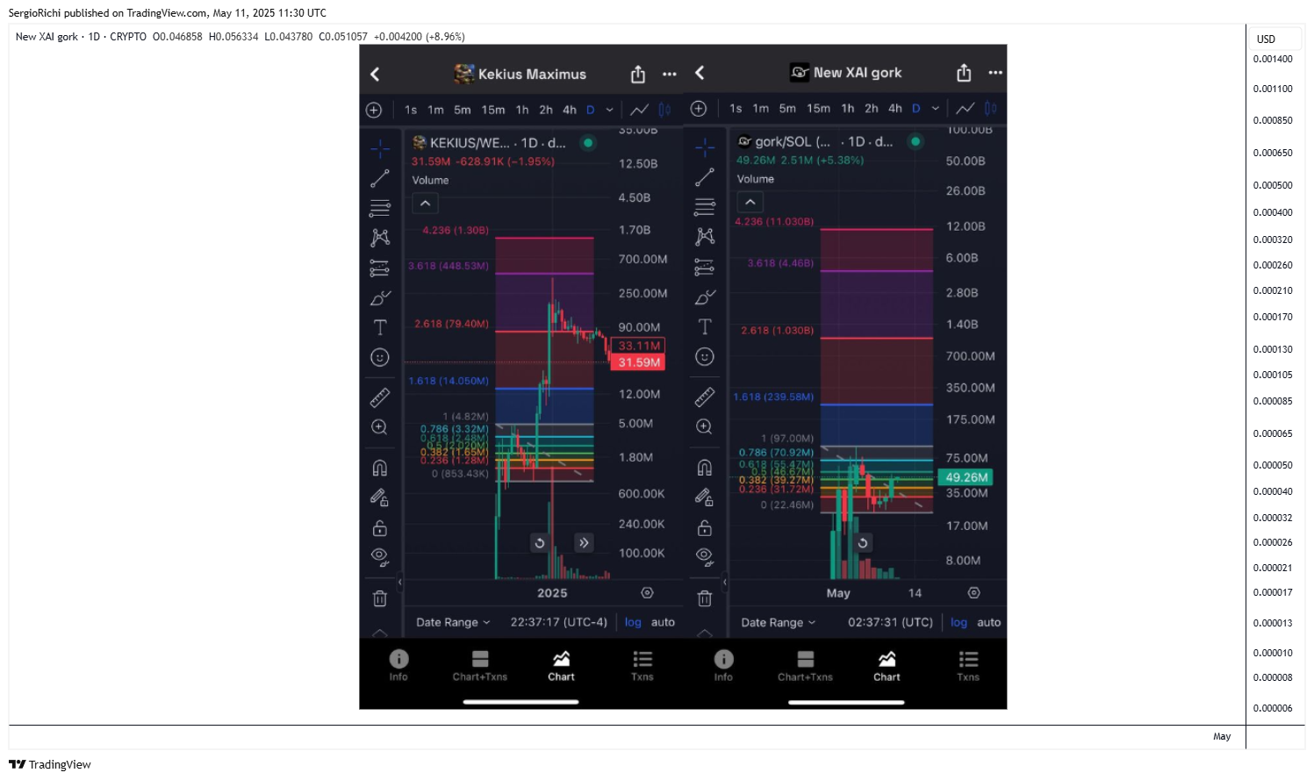
Task: Open gork chart axis settings hexagon icon
Action: tap(973, 593)
